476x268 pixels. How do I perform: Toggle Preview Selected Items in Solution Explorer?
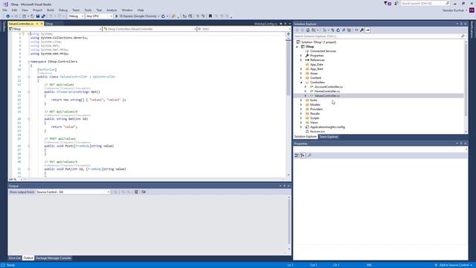[367, 30]
